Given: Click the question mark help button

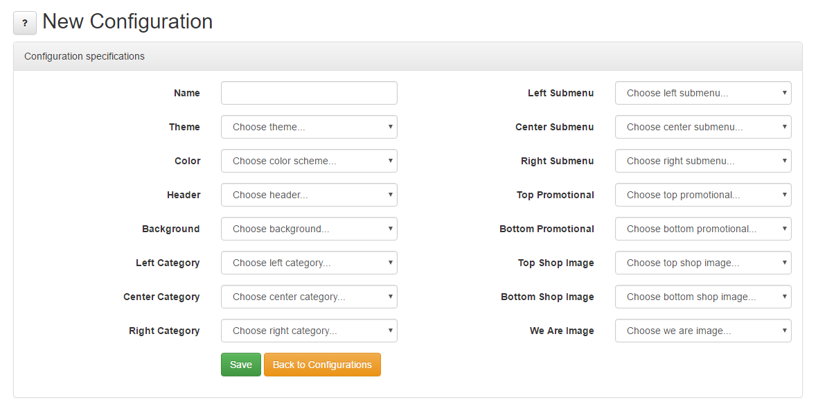Looking at the screenshot, I should 25,23.
